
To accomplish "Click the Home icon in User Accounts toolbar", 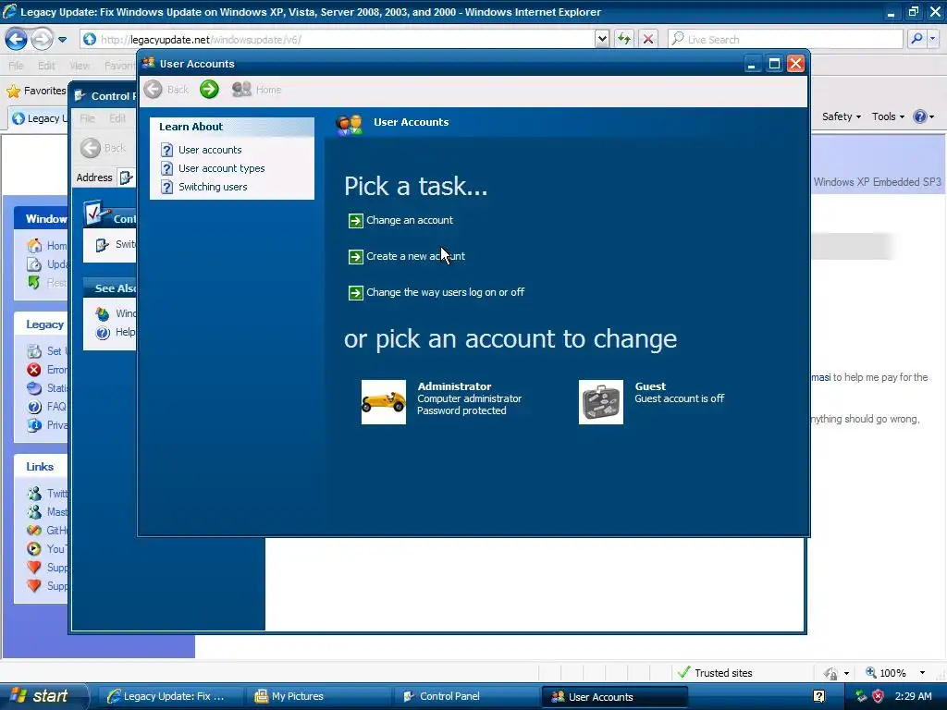I will [x=241, y=90].
